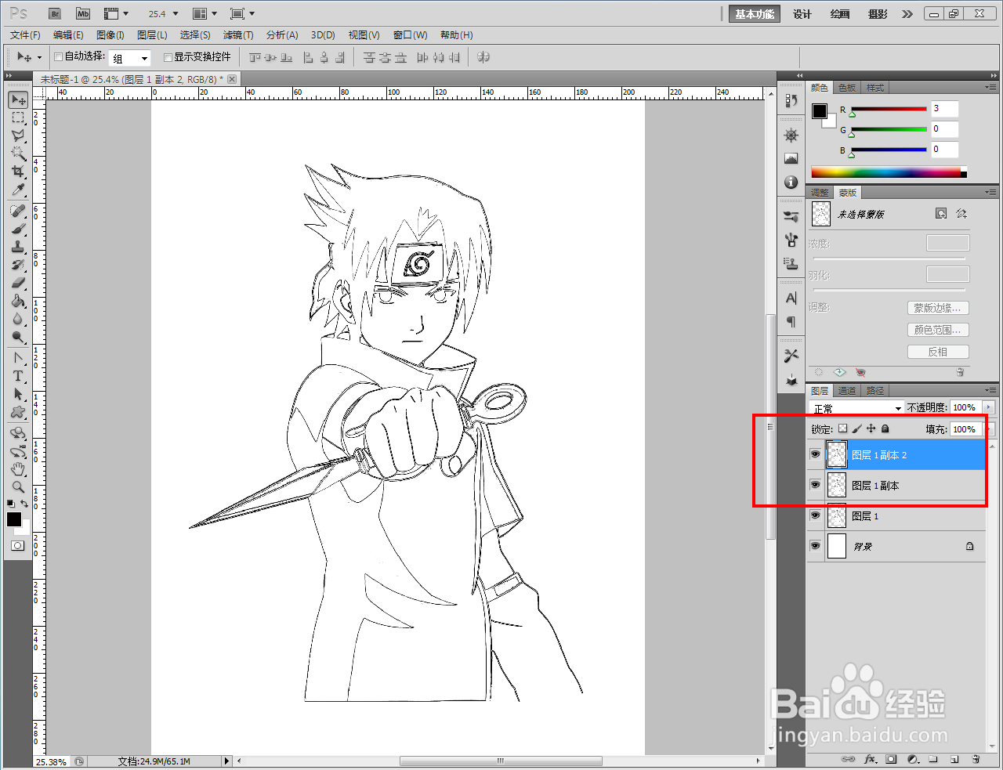Viewport: 1003px width, 770px height.
Task: Select the Blur tool
Action: click(x=18, y=319)
